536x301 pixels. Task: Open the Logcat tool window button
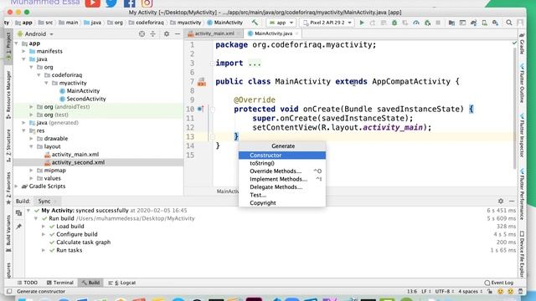click(122, 283)
